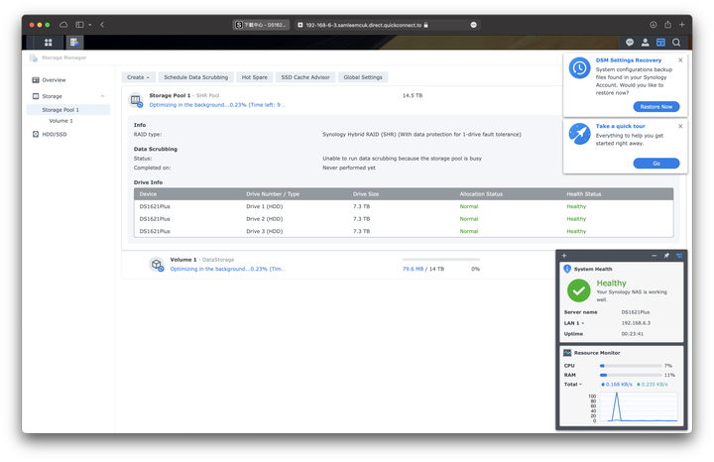Open Global Settings
Screen dimensions: 714x462
coord(363,77)
